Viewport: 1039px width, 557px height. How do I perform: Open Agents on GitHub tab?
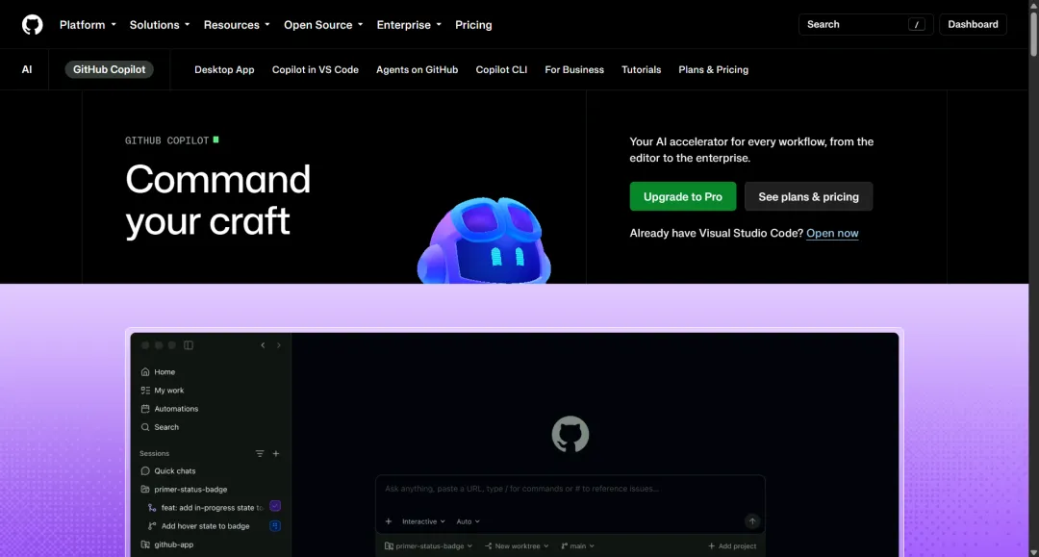417,69
